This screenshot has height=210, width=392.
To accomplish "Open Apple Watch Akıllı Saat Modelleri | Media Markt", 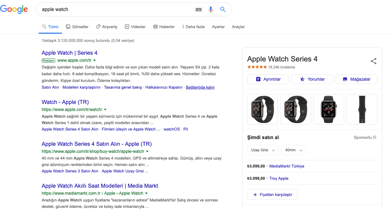I will point(100,186).
